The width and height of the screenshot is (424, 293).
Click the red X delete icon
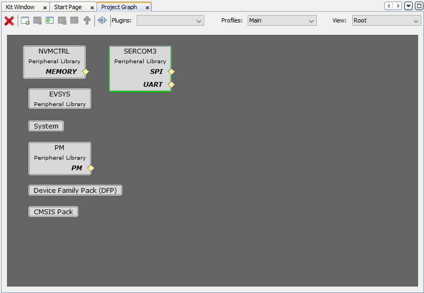(x=9, y=21)
